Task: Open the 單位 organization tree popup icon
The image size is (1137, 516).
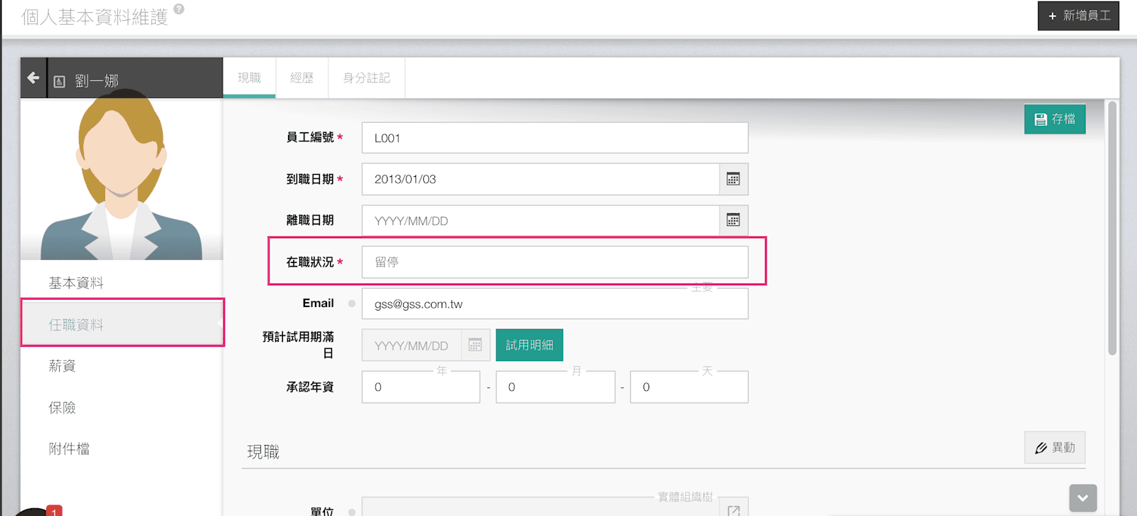Action: coord(734,509)
